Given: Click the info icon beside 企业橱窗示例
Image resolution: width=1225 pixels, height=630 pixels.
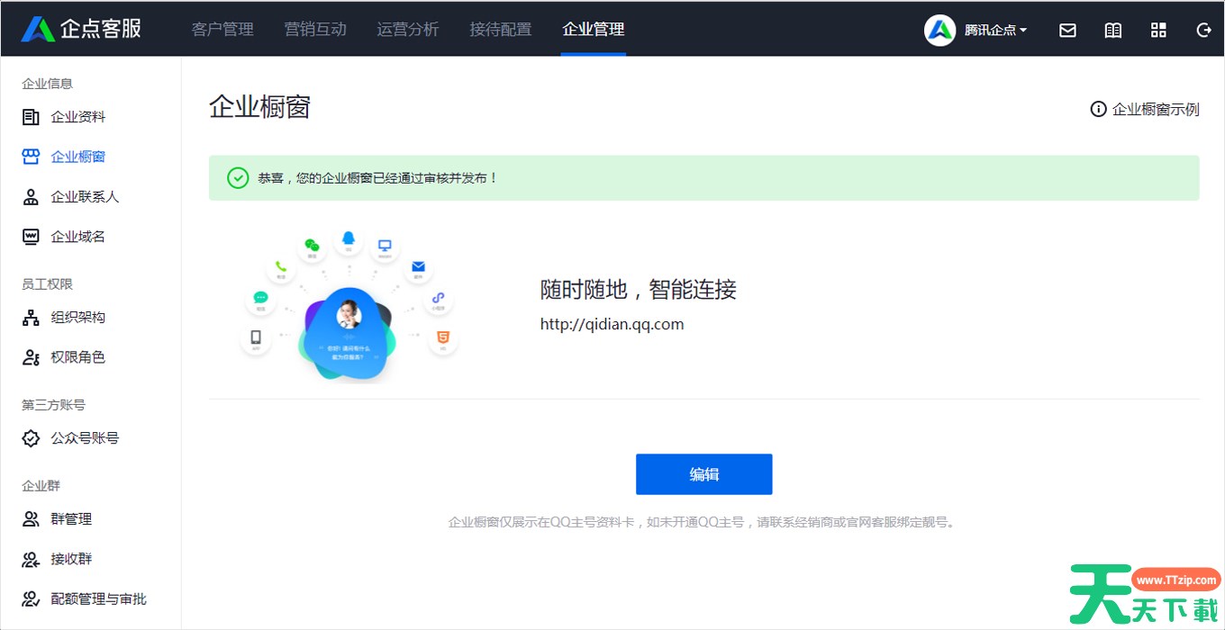Looking at the screenshot, I should click(1098, 109).
